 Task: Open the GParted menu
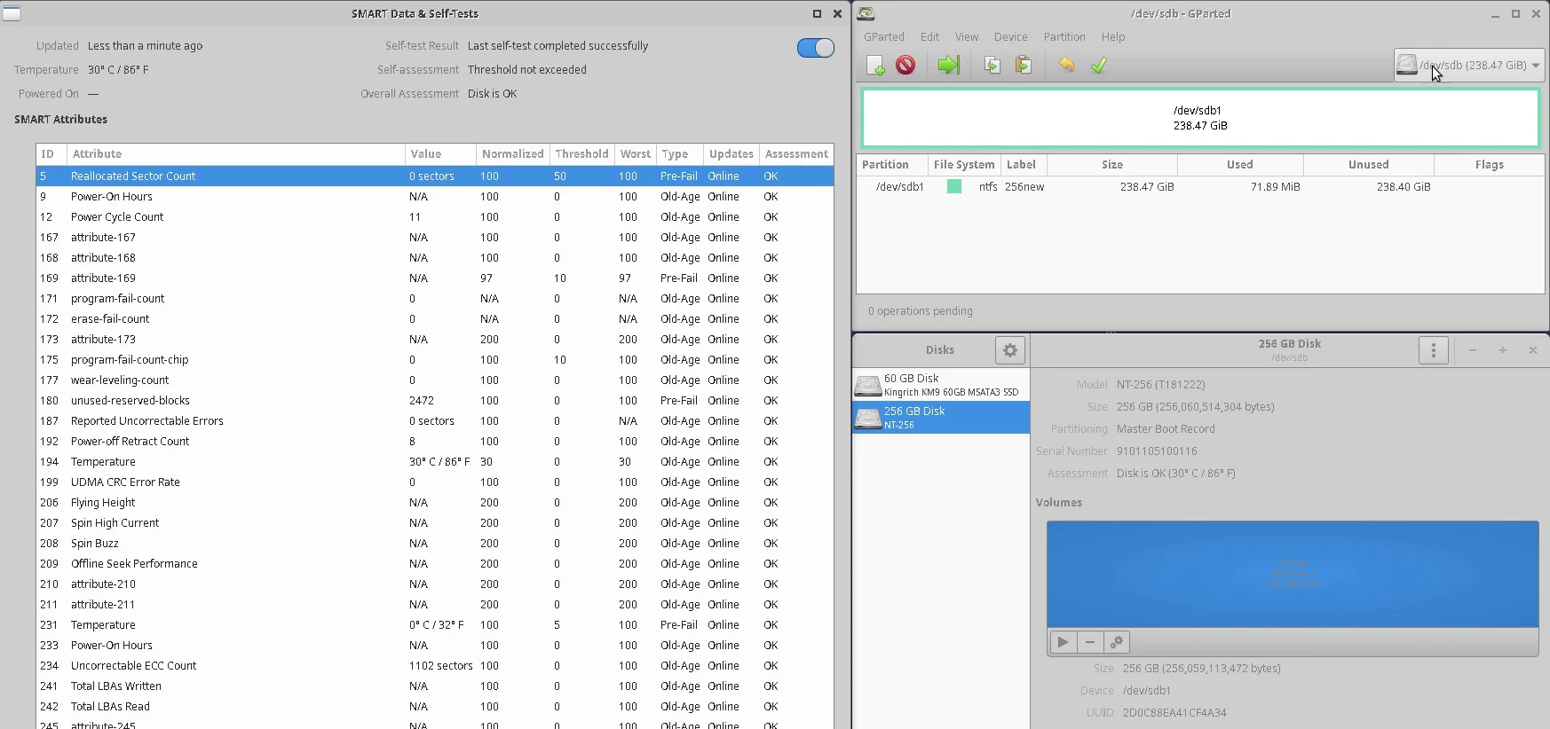click(x=884, y=37)
